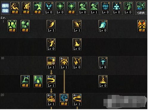The height and width of the screenshot is (110, 149).
Task: Select the blue winged skill at Lv 0
Action: (x=49, y=8)
